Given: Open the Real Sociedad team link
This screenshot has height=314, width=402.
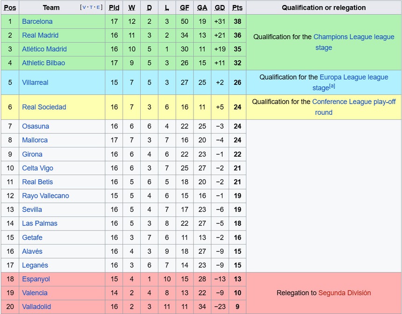Looking at the screenshot, I should click(x=44, y=107).
